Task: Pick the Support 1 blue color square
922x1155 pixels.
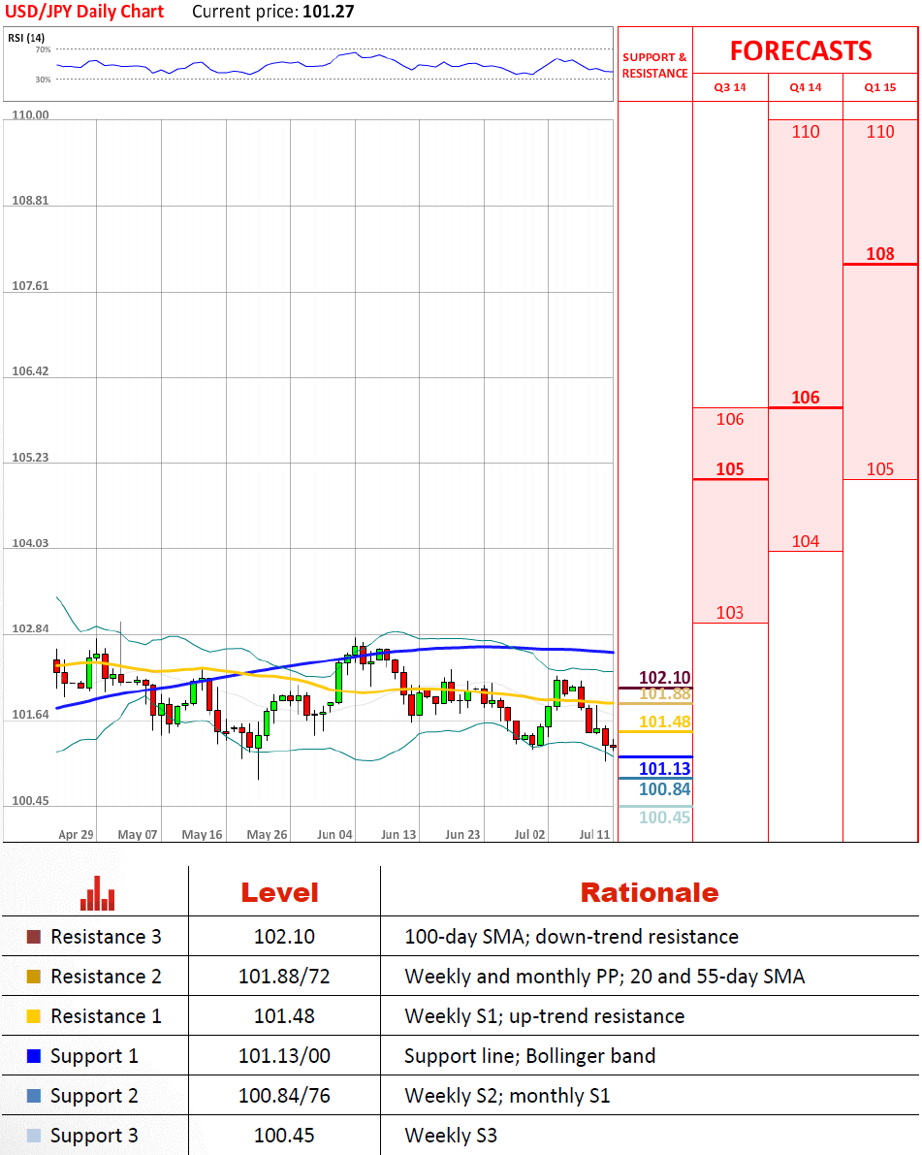Action: tap(34, 1056)
